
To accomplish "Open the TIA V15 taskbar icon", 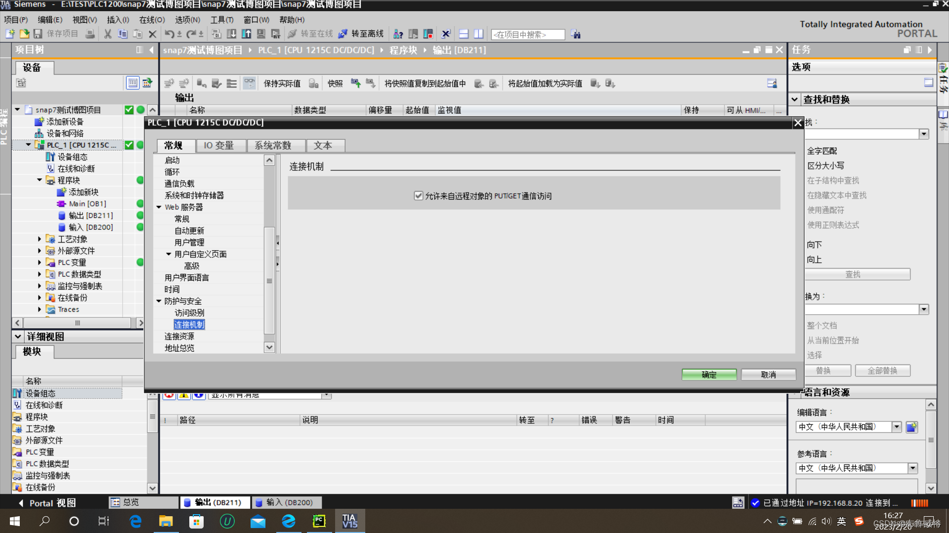I will pyautogui.click(x=349, y=521).
